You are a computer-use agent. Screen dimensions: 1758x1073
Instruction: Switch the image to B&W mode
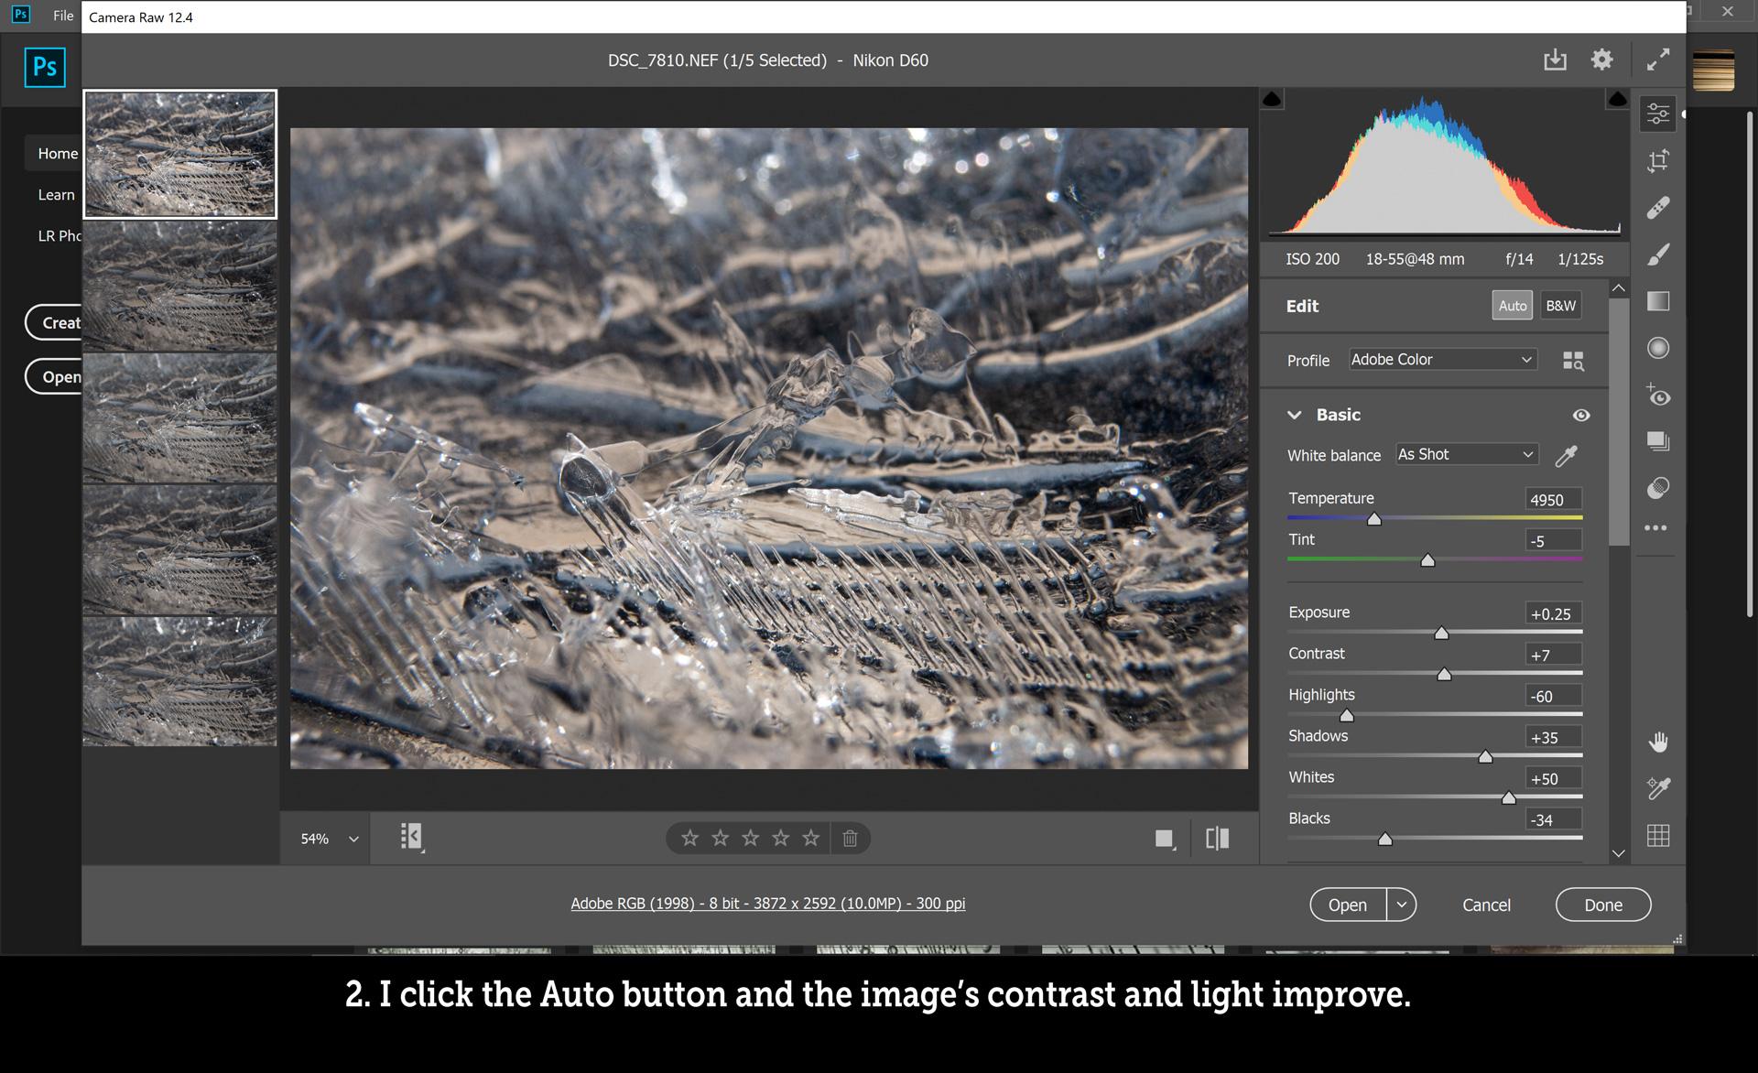click(x=1560, y=305)
